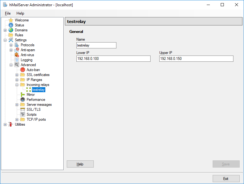Click the Lower IP input field
The image size is (244, 184).
click(x=113, y=59)
